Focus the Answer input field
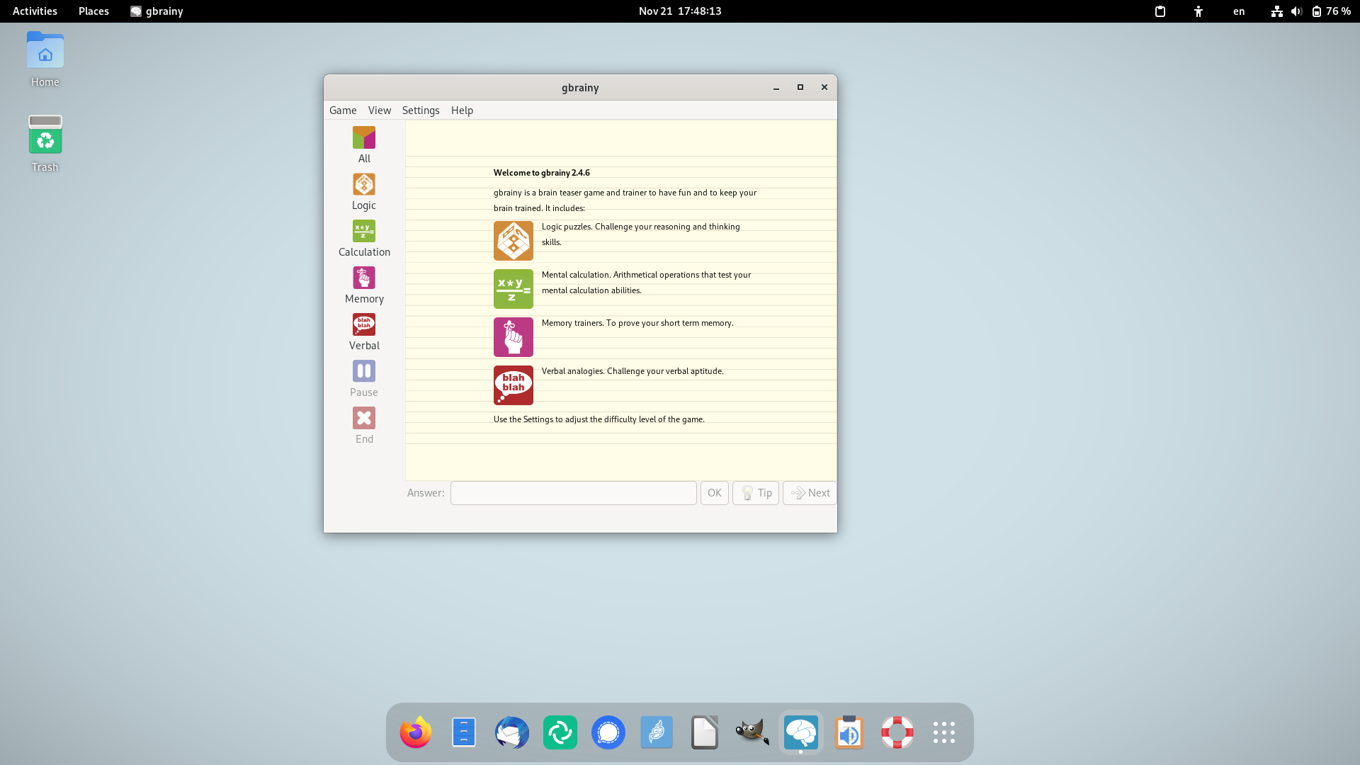 click(574, 493)
